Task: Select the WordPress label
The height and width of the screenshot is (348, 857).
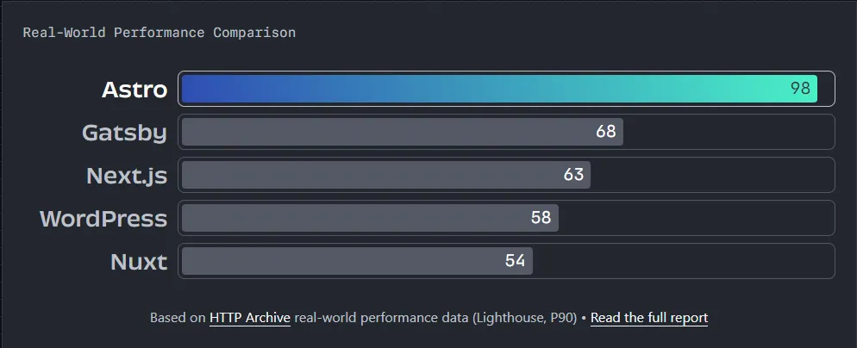Action: pyautogui.click(x=103, y=219)
